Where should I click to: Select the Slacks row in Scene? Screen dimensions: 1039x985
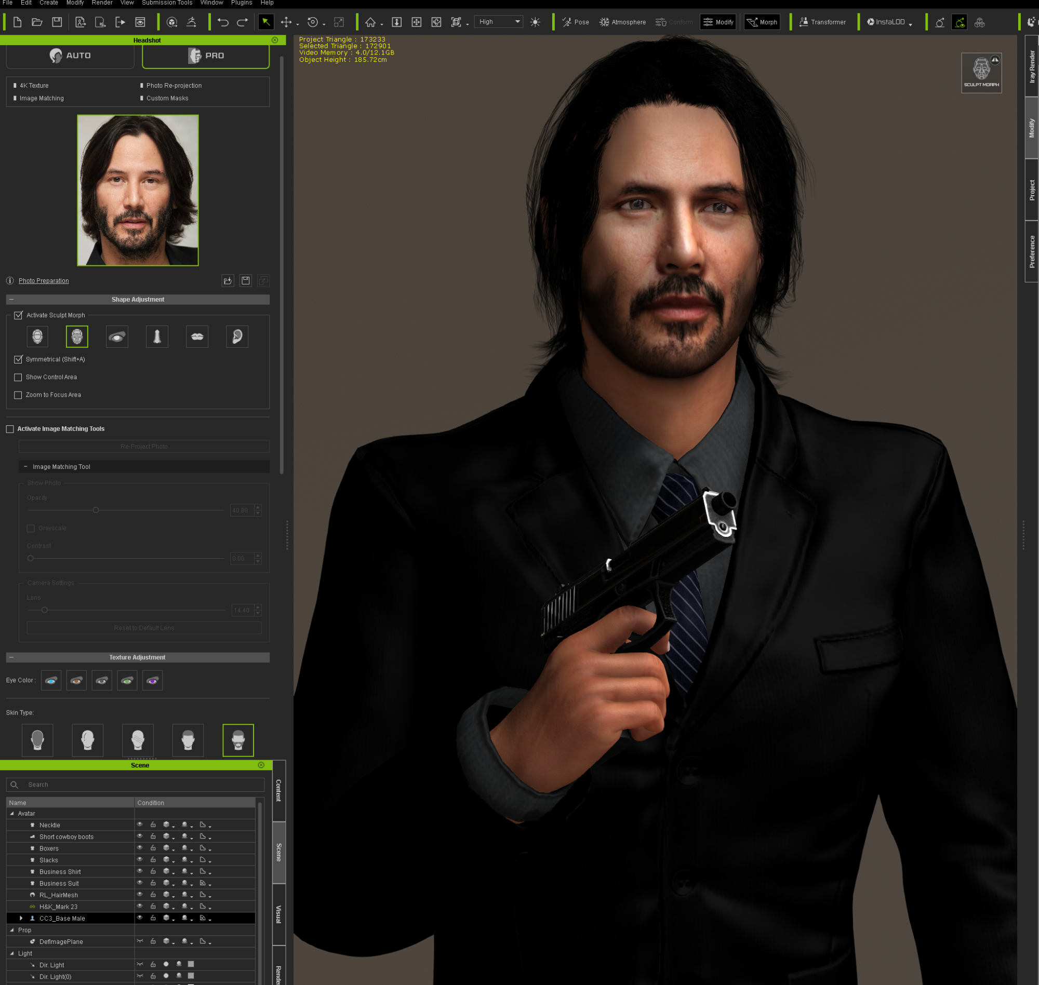(x=131, y=860)
